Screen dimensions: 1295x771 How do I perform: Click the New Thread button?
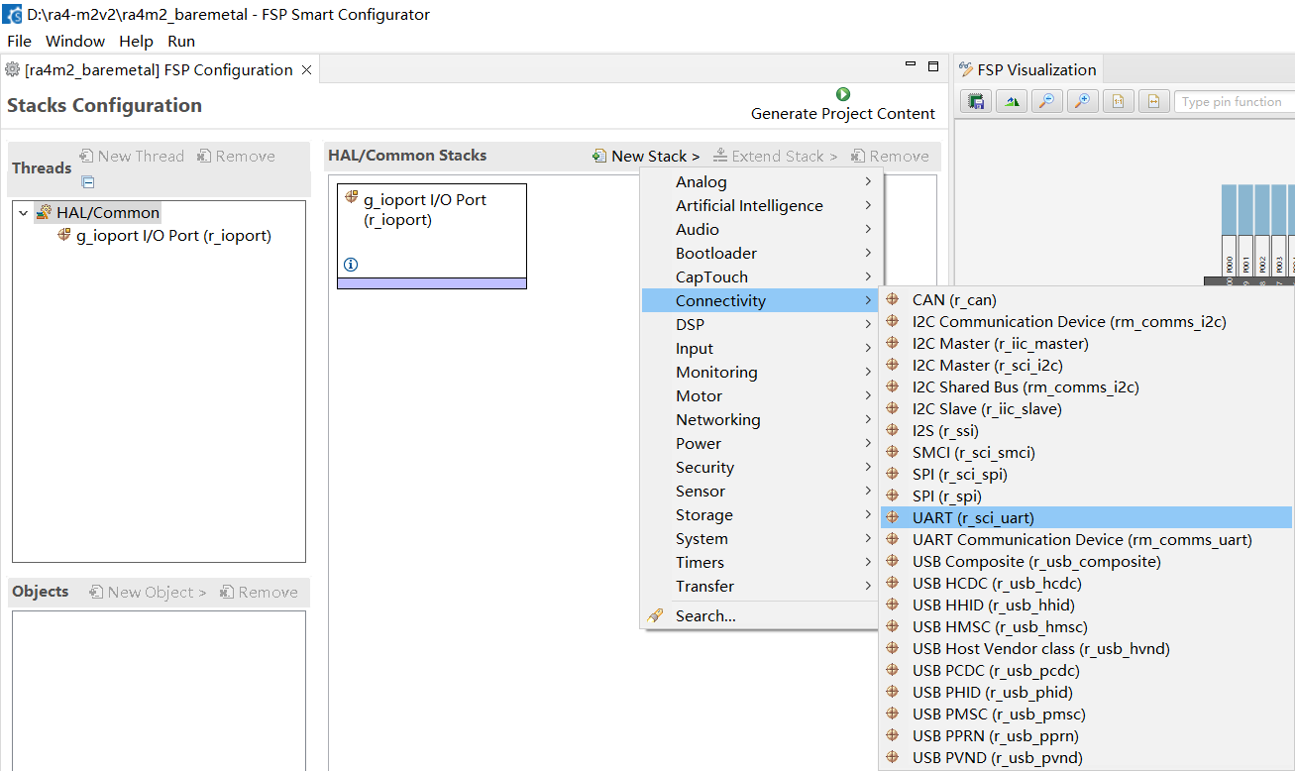(131, 156)
